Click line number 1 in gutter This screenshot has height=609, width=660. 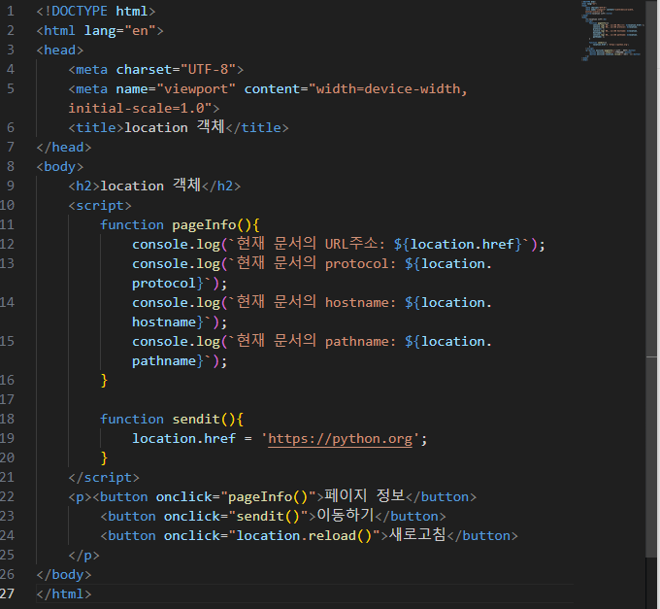click(x=11, y=12)
